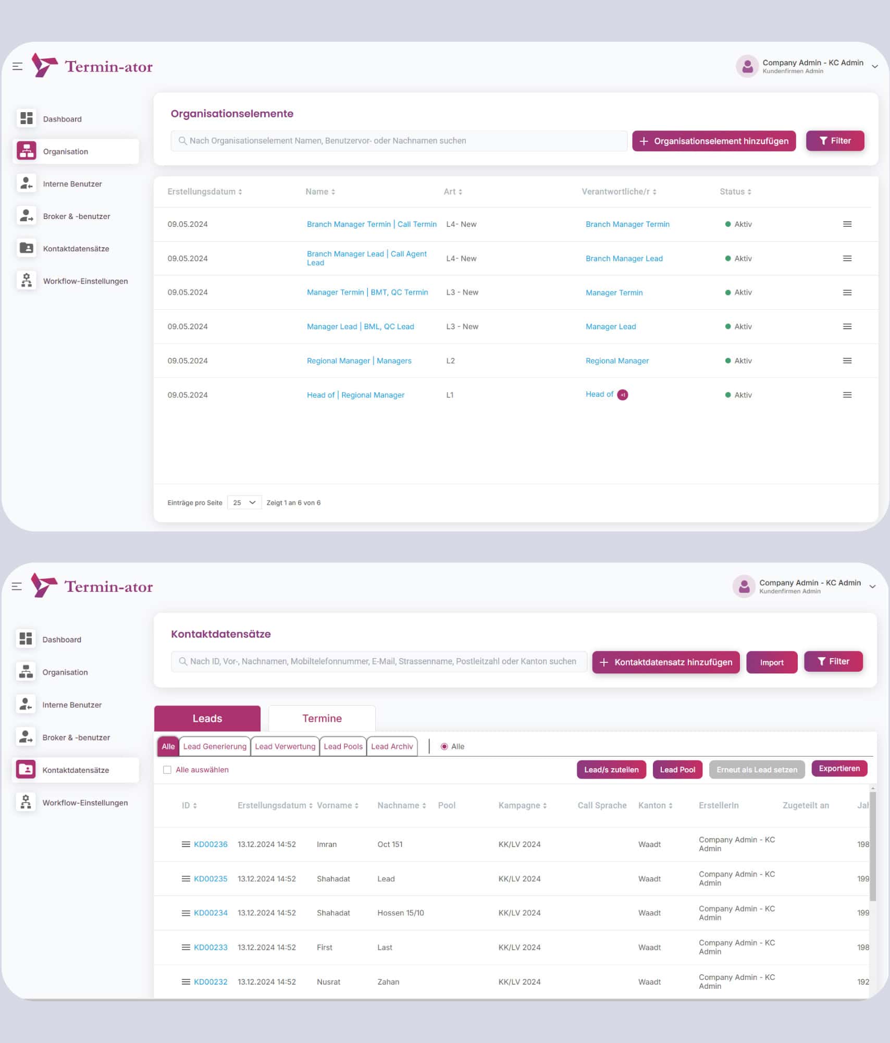
Task: Click the Workflow-Einstellungen icon in the top sidebar
Action: [x=26, y=281]
